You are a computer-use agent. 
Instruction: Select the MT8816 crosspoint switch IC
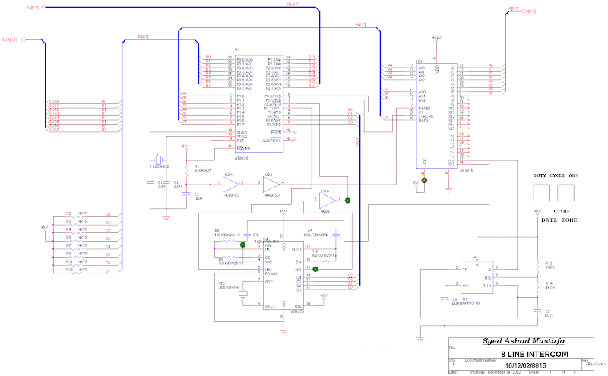[x=436, y=115]
